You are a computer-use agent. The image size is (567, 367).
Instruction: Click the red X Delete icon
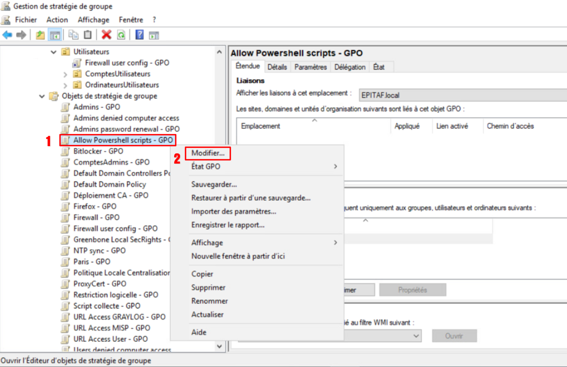(x=107, y=35)
